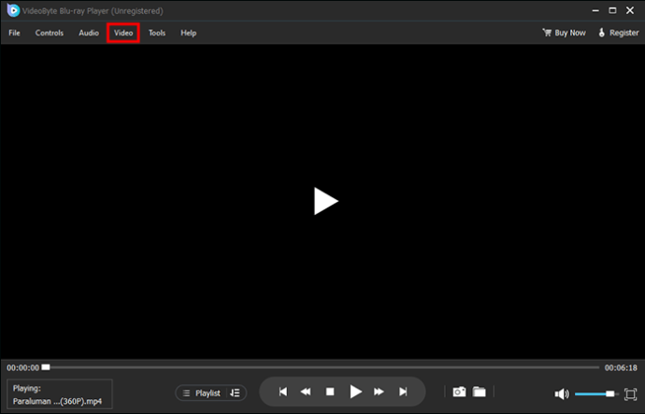Click the Register button
Screen dimensions: 645x414
coord(618,33)
